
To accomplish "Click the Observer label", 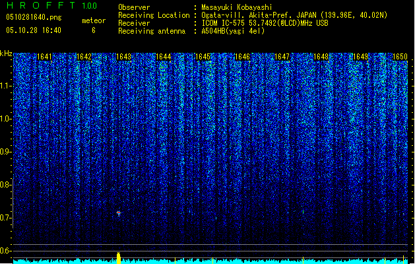I will 134,7.
